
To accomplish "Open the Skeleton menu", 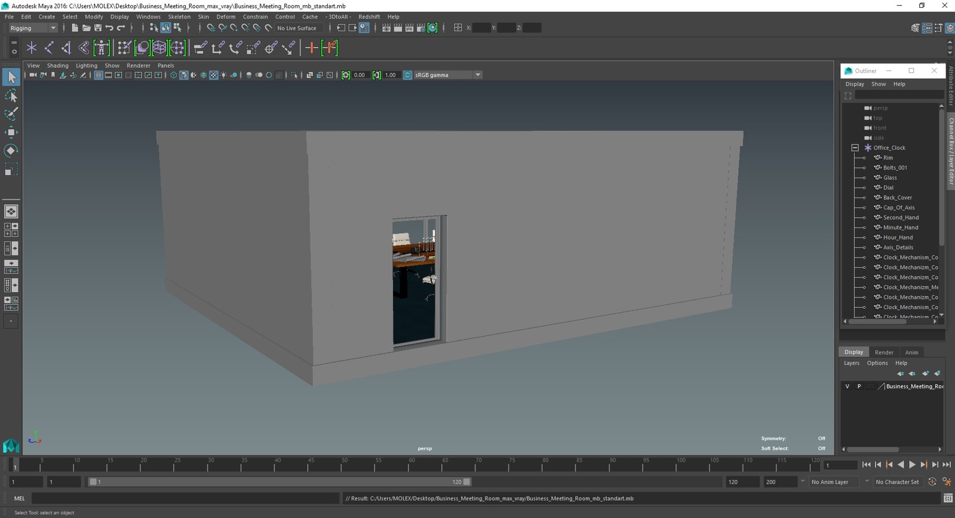I will click(x=179, y=16).
